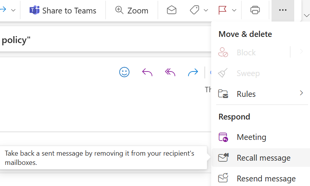
Task: Flag the message with red flag icon
Action: click(x=222, y=10)
